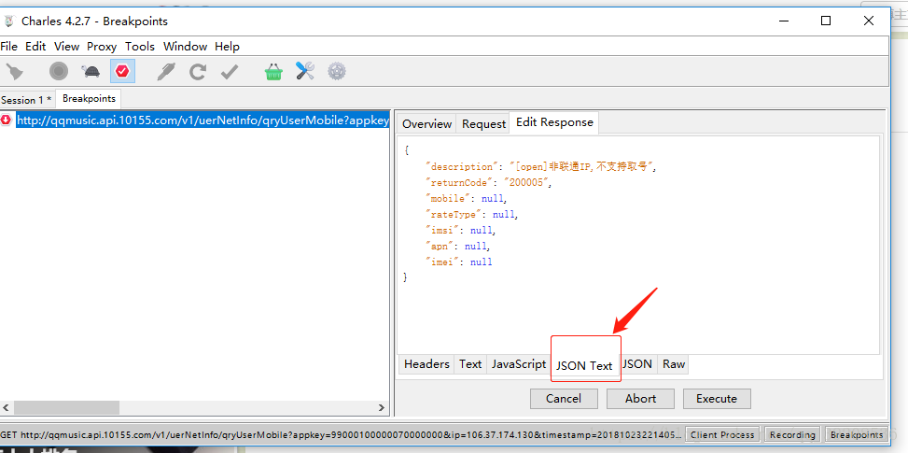Open the Window menu

point(186,47)
